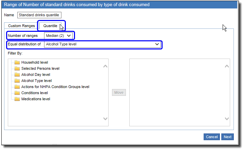
Task: Select the Quantile tab
Action: pyautogui.click(x=50, y=26)
